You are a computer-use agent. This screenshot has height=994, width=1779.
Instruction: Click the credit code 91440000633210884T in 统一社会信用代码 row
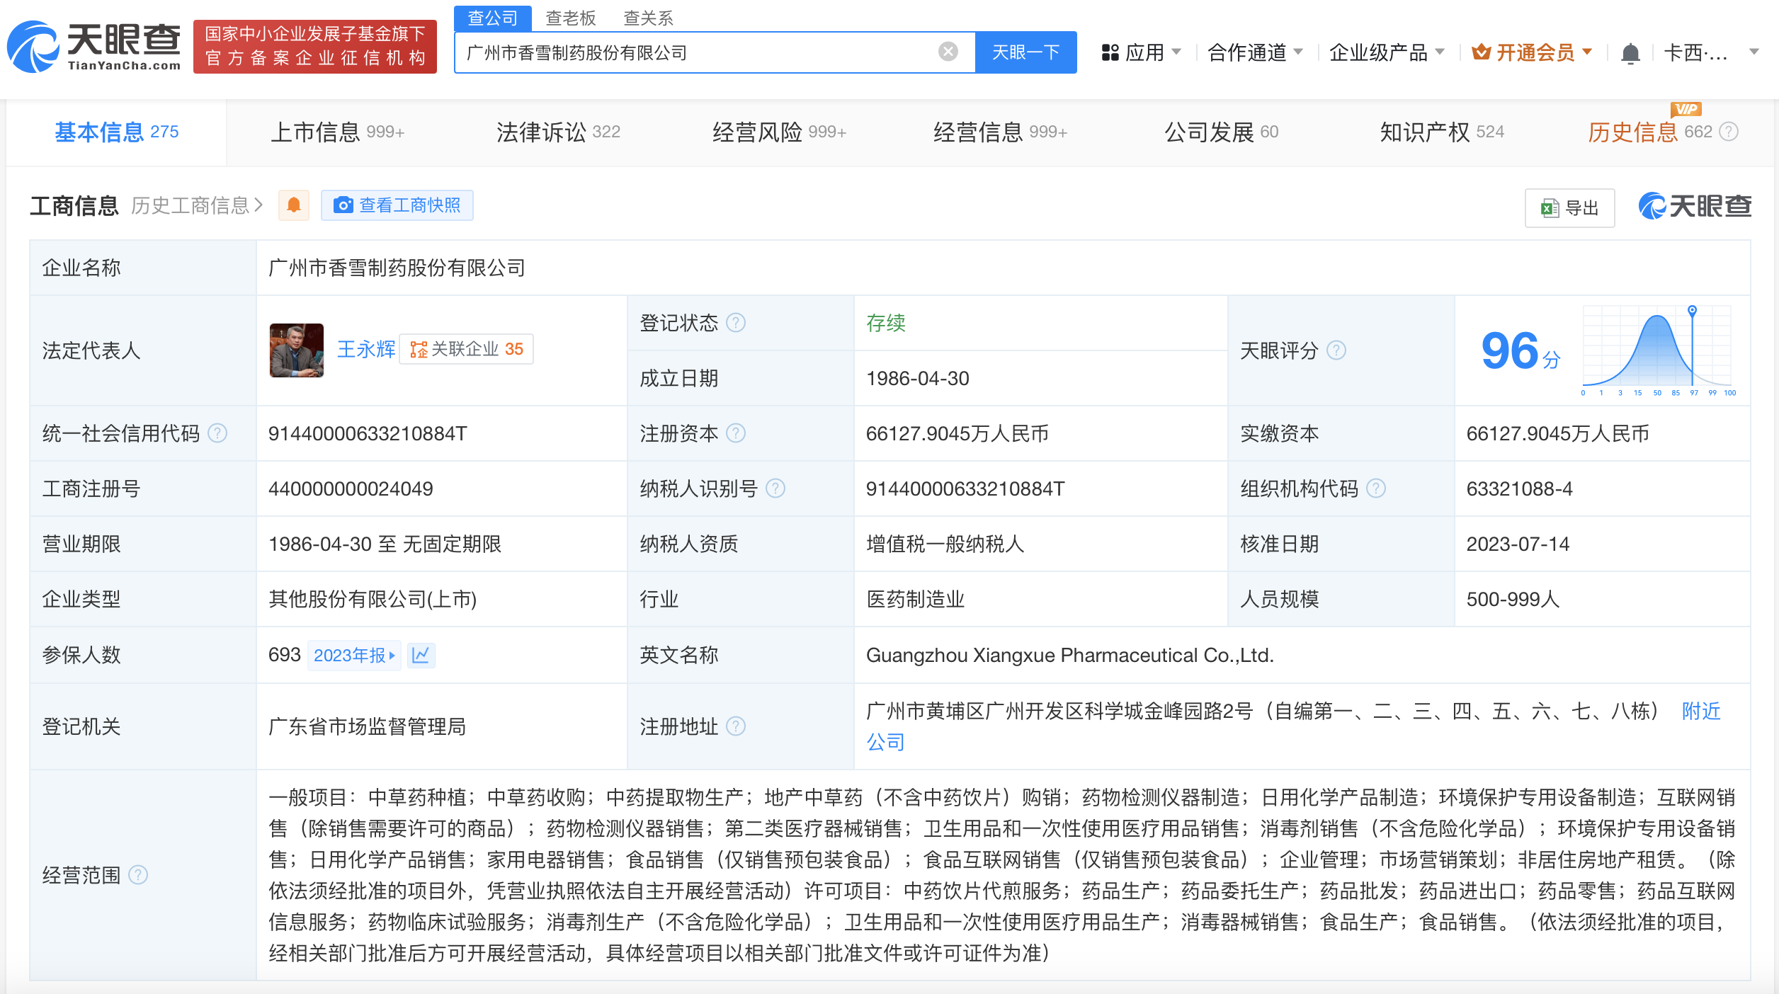[368, 433]
